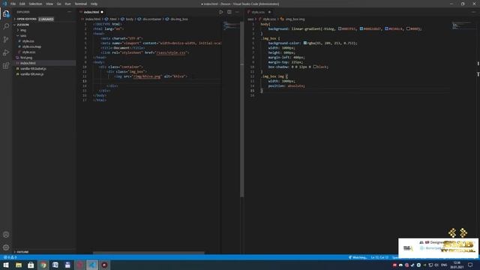Click the unsaved dot on index.html tab

pos(102,12)
